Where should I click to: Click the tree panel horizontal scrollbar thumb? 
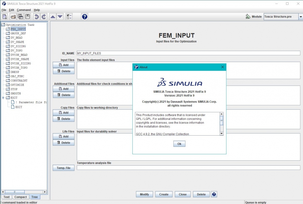click(x=15, y=192)
